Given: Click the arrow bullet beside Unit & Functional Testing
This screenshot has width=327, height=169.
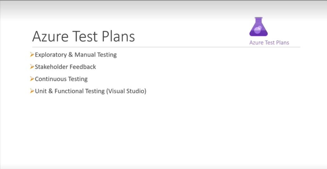Looking at the screenshot, I should [x=32, y=91].
